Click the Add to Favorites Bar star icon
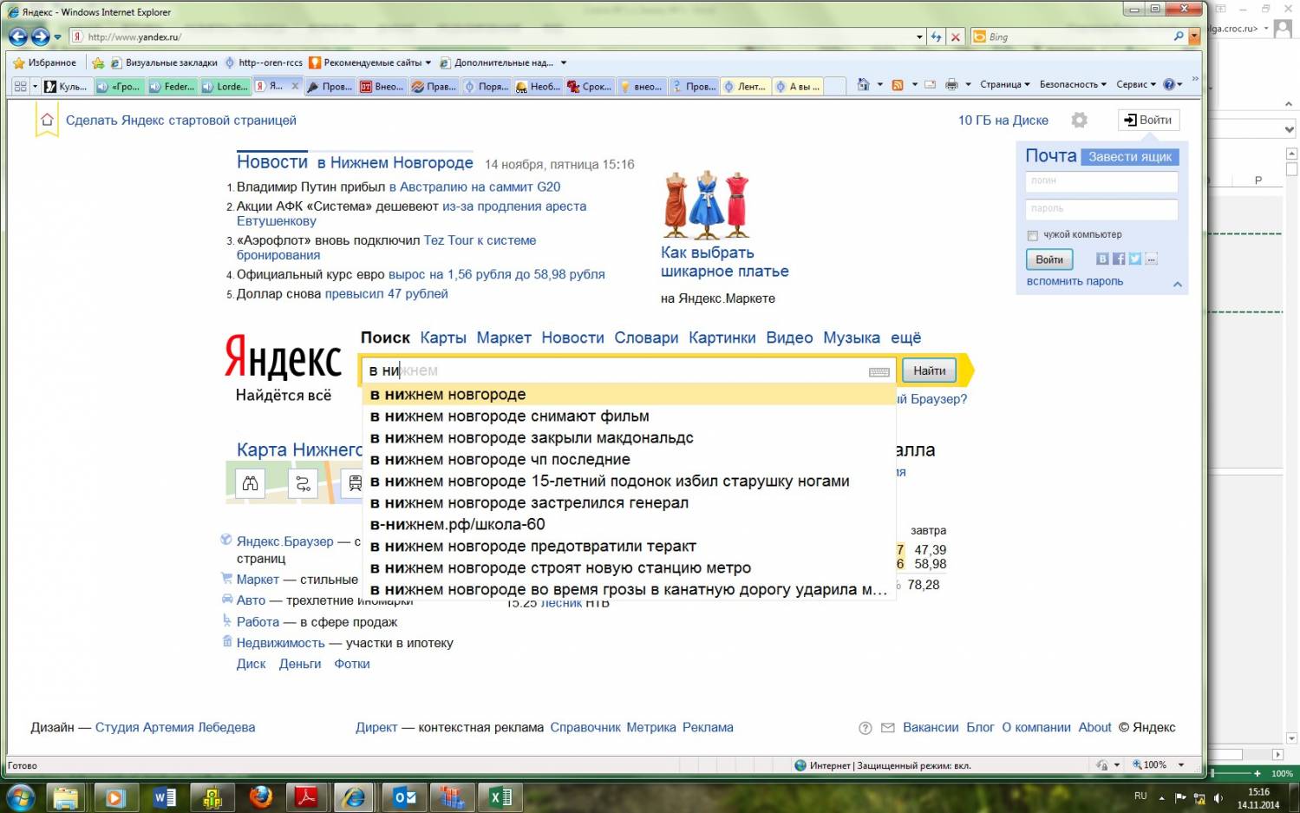Viewport: 1300px width, 813px height. [98, 62]
